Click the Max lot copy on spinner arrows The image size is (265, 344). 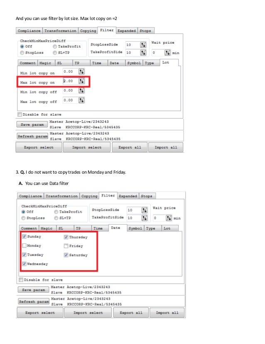tap(81, 81)
